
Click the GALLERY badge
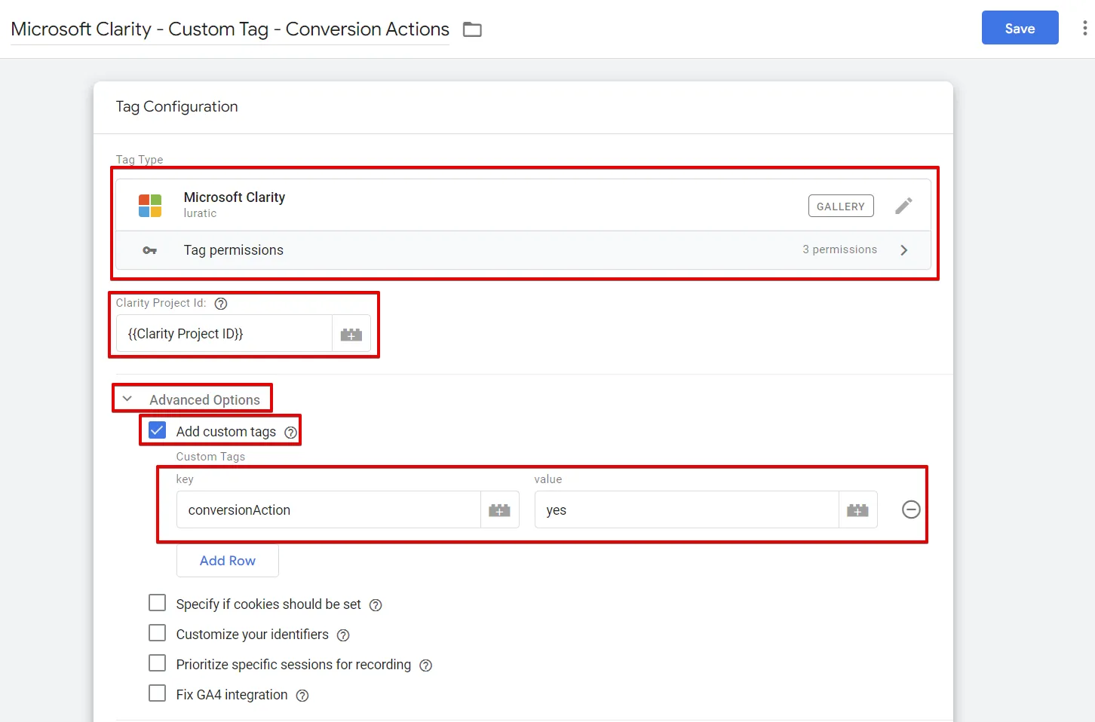(x=841, y=206)
